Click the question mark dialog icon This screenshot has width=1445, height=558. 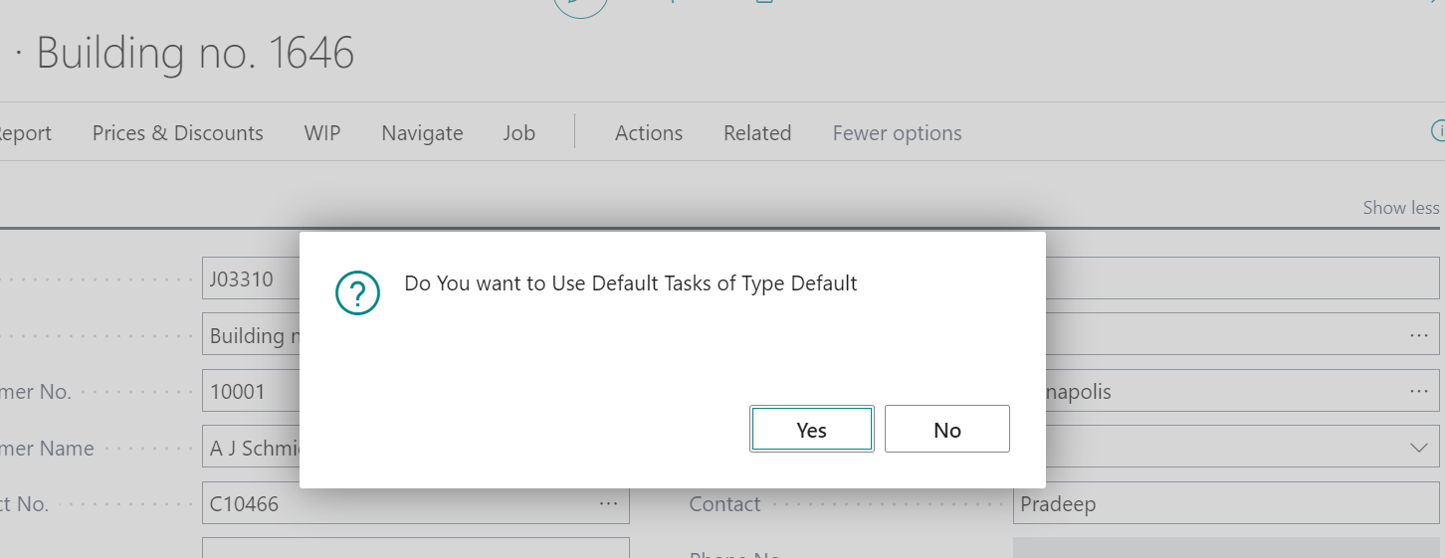(358, 292)
